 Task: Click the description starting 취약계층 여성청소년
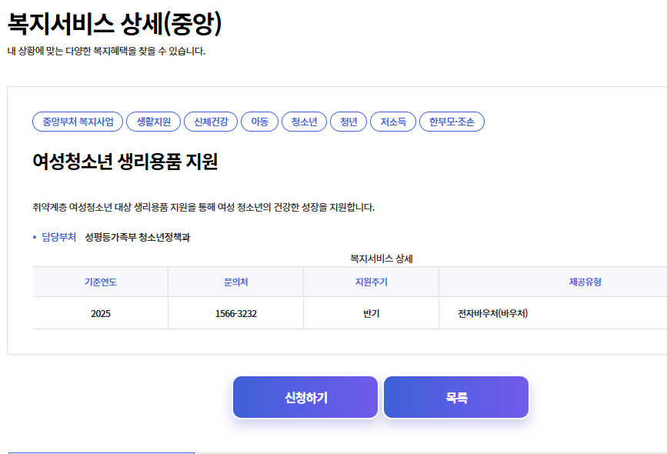[203, 207]
